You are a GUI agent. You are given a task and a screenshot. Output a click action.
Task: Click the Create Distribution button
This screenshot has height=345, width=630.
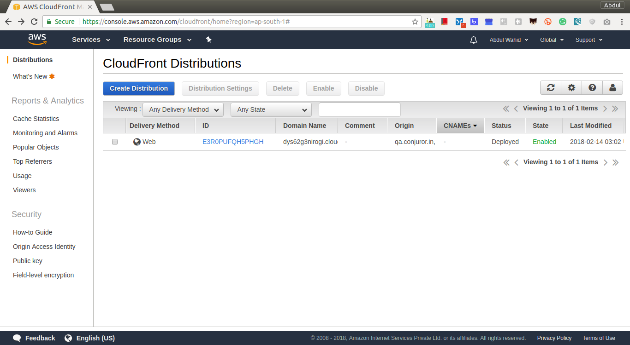coord(139,88)
